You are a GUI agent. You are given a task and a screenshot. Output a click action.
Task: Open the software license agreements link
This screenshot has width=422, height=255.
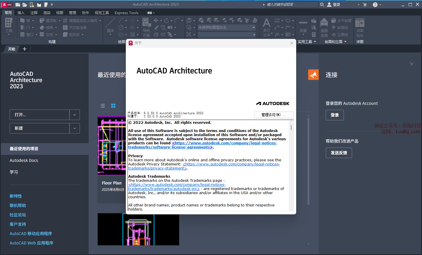pos(224,143)
